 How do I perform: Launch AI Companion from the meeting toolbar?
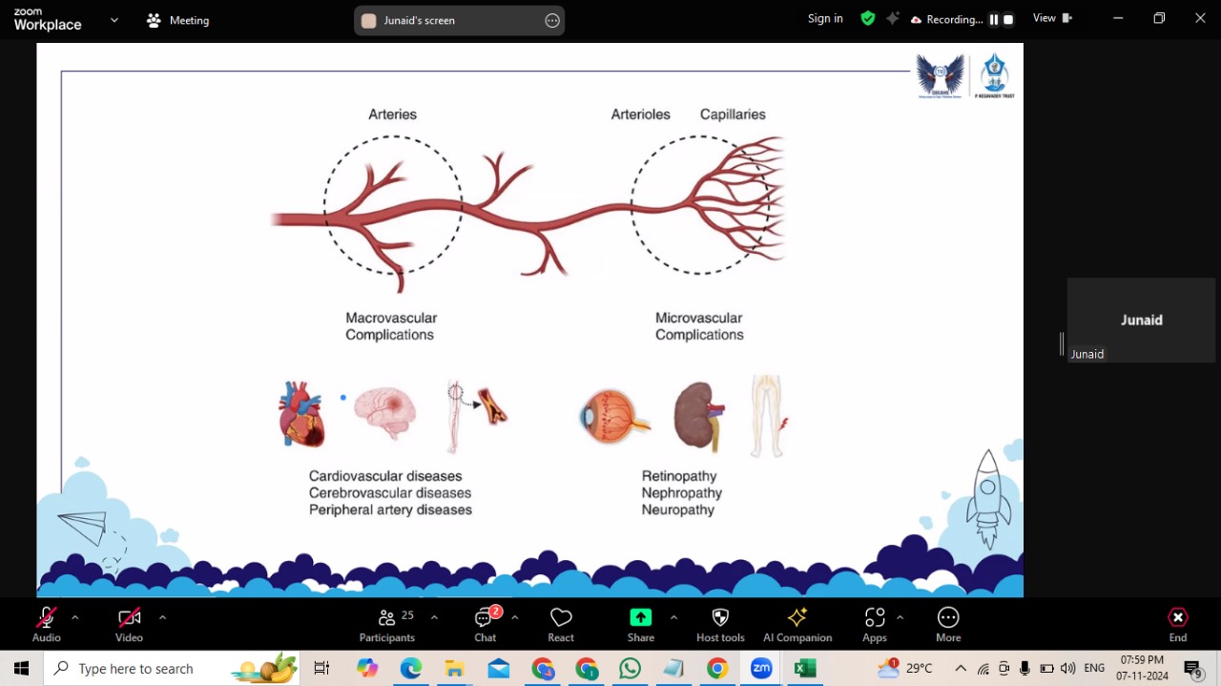[797, 625]
